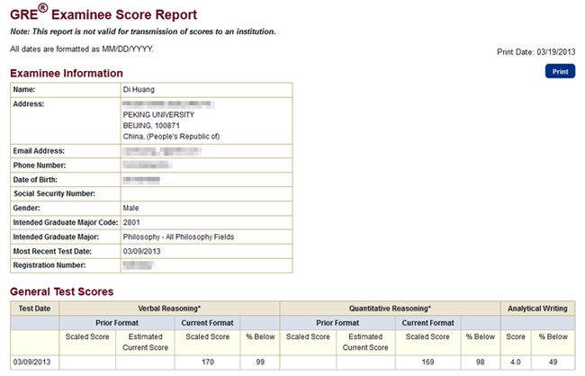This screenshot has width=585, height=376.
Task: Select the analytical writing score '4.0'
Action: point(516,363)
